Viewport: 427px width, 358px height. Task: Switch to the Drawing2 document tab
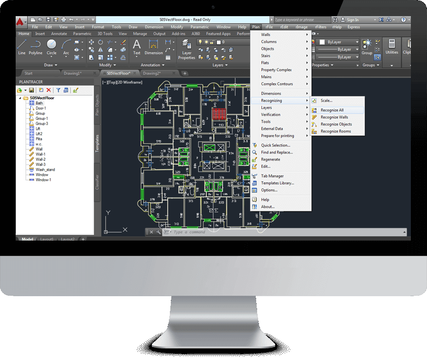[152, 73]
